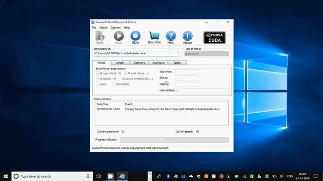Click the Task View taskbar icon

pos(98,176)
